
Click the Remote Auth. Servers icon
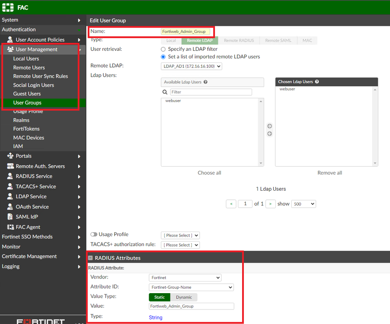click(x=10, y=166)
